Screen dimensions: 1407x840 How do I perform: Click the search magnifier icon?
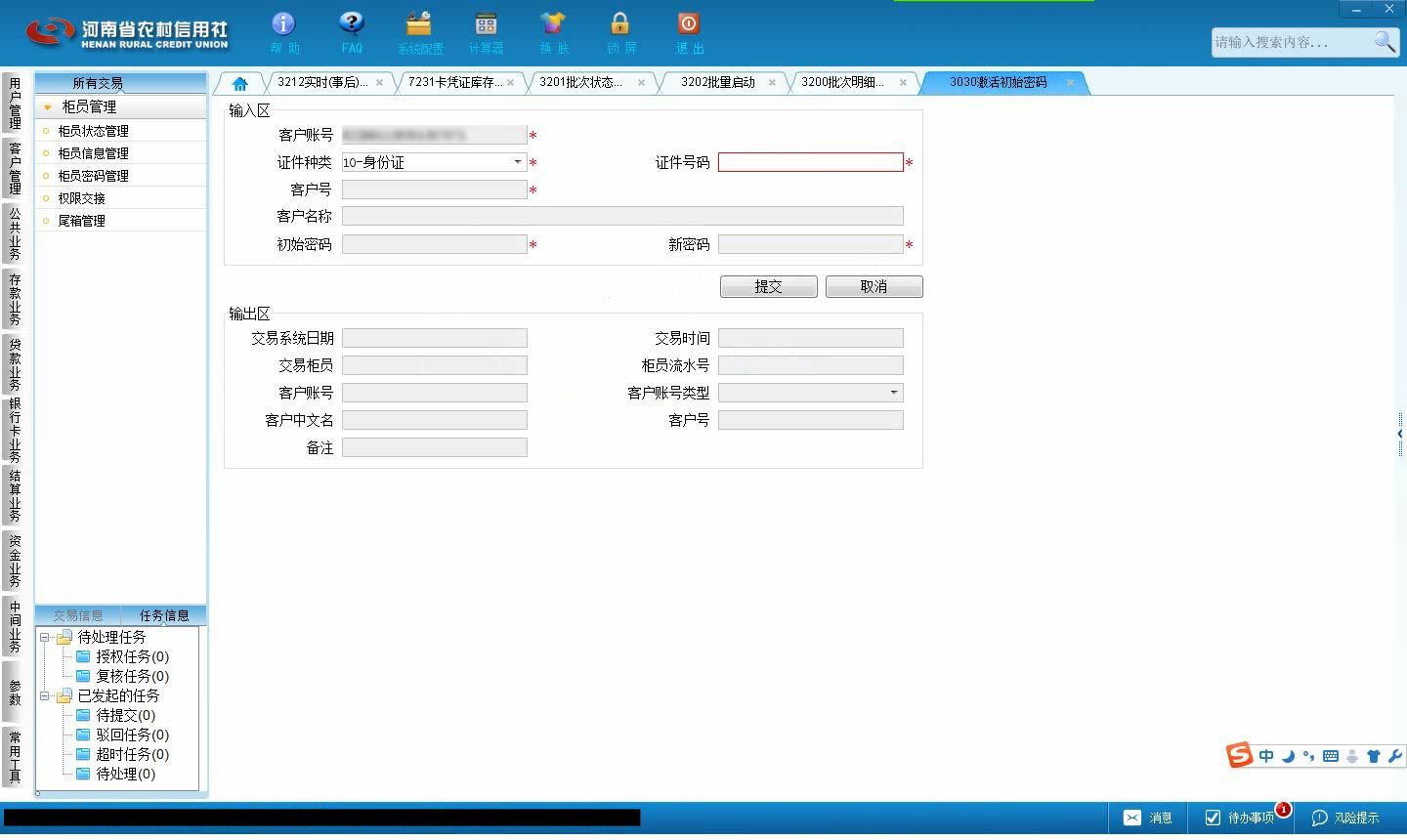click(x=1385, y=42)
